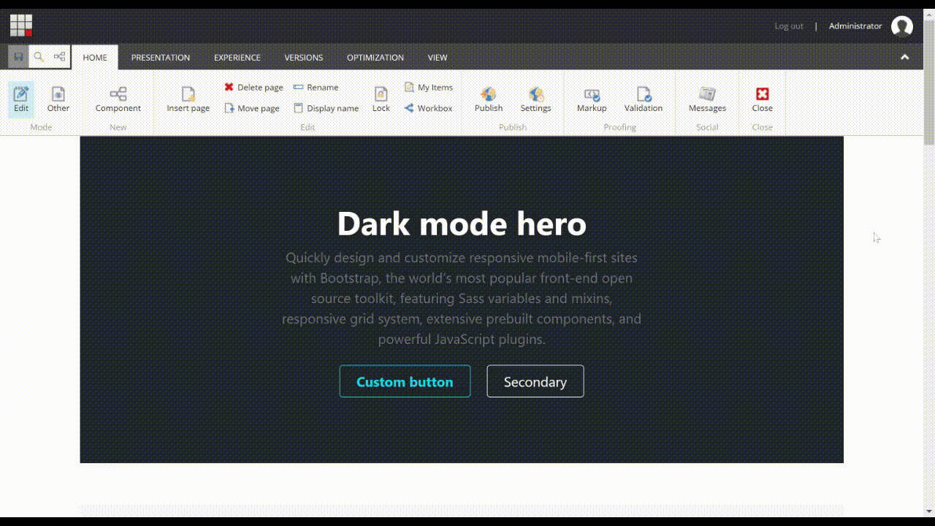Click the Custom button

tap(405, 381)
